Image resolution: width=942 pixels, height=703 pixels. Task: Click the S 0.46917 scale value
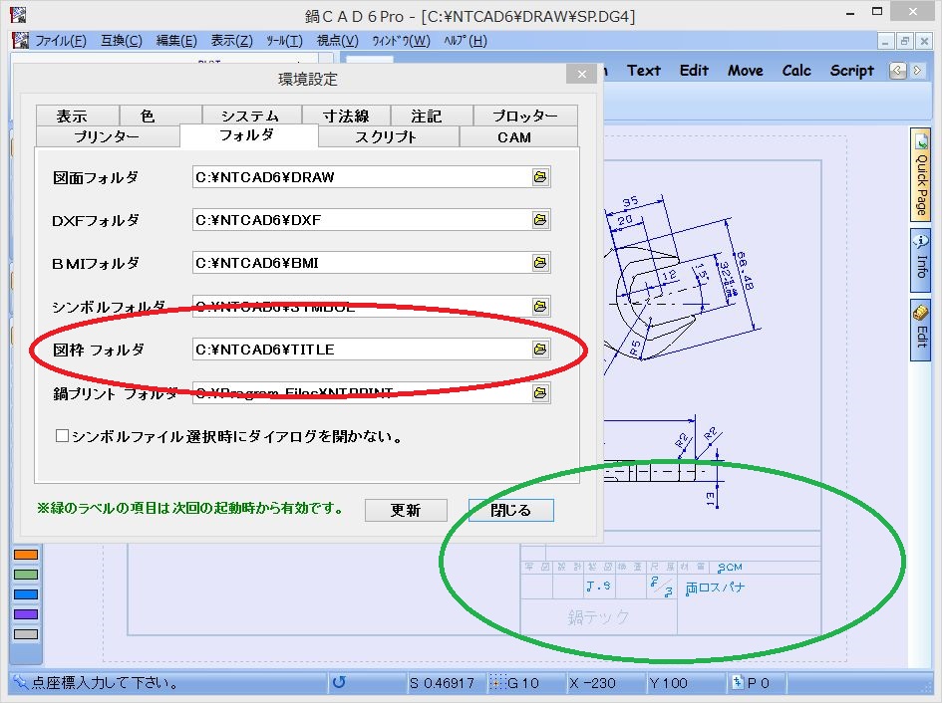coord(442,683)
